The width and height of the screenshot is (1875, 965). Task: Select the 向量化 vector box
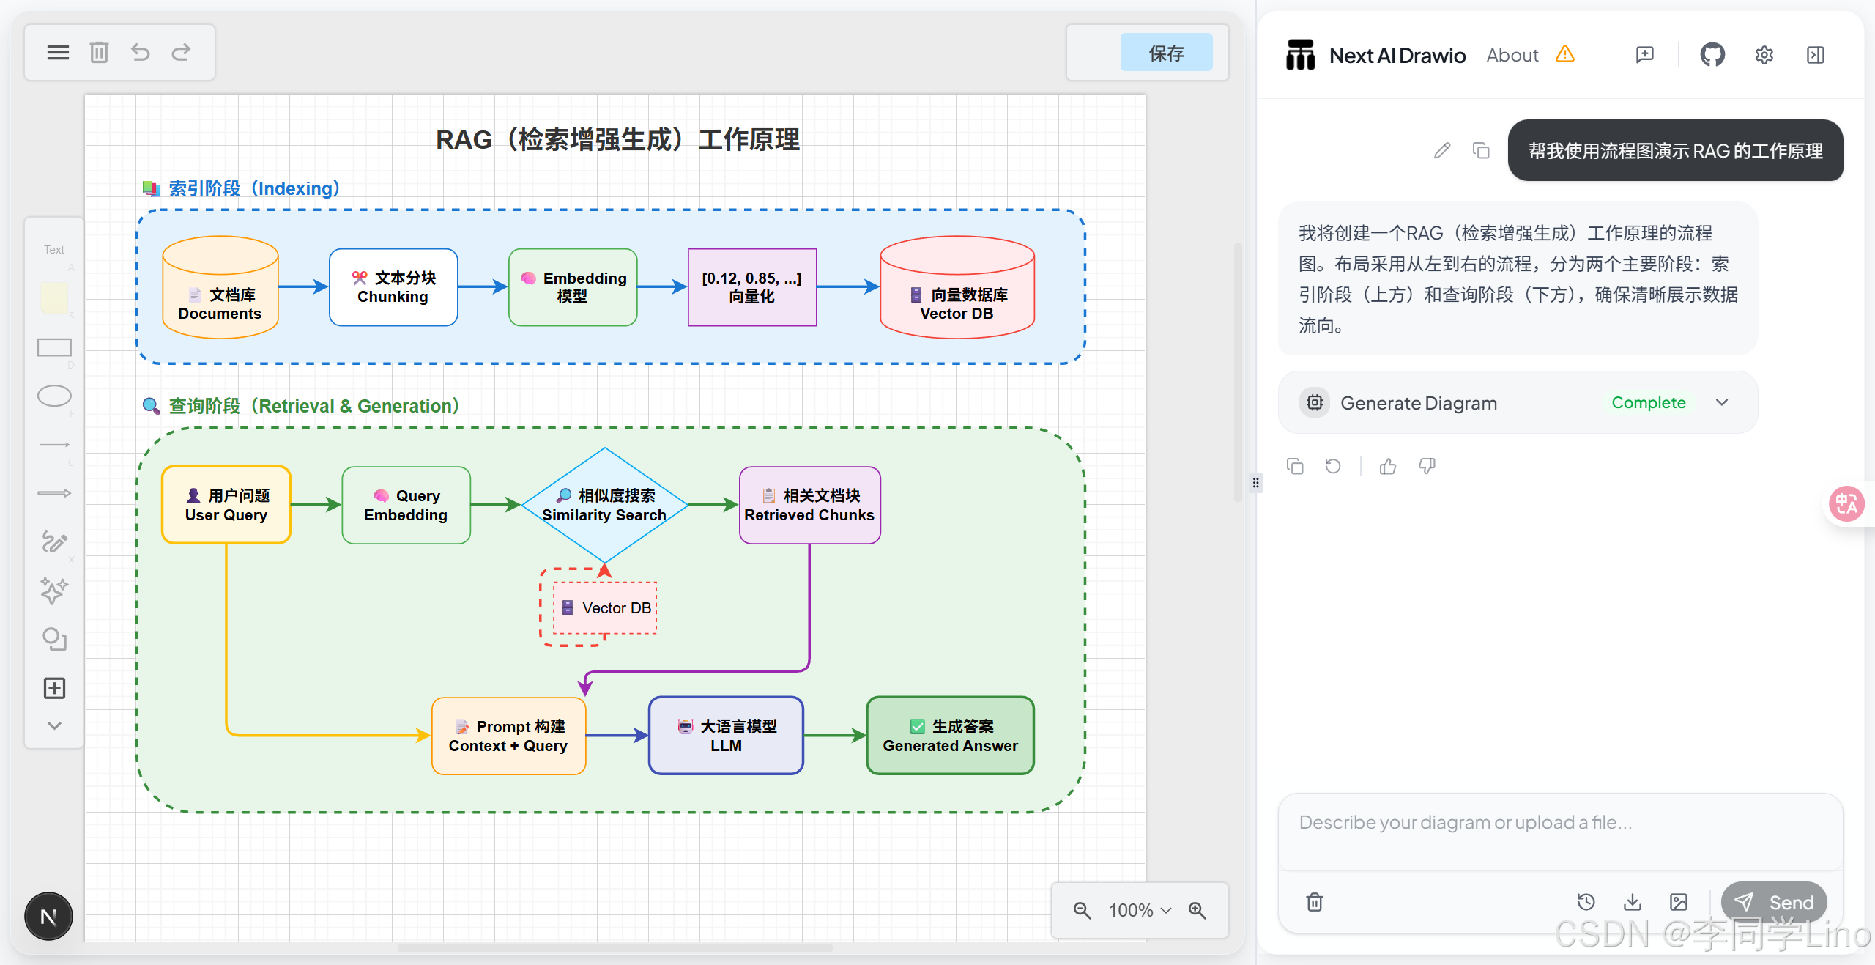point(752,287)
